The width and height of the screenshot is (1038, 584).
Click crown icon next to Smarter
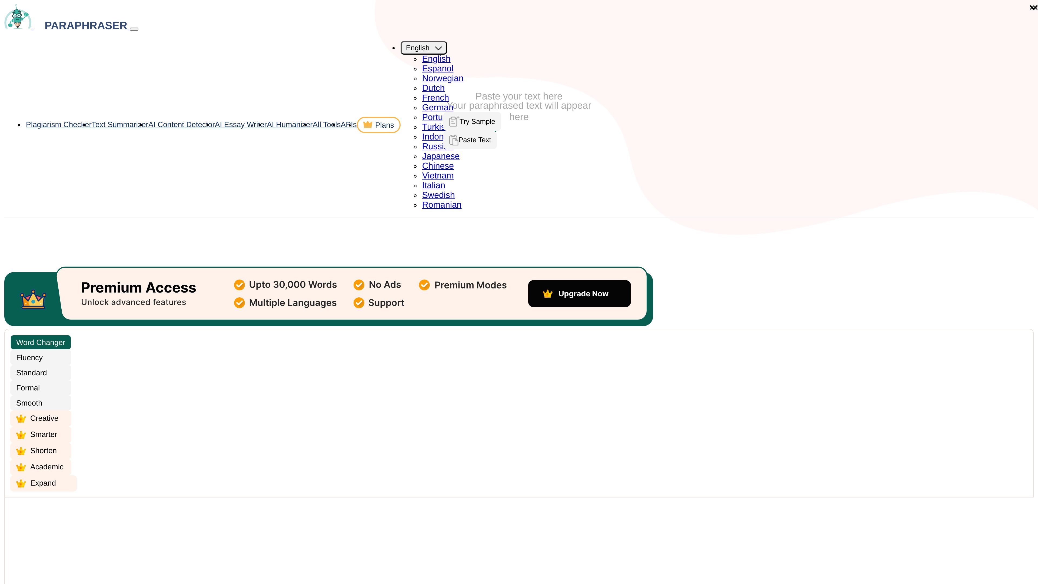pos(21,435)
